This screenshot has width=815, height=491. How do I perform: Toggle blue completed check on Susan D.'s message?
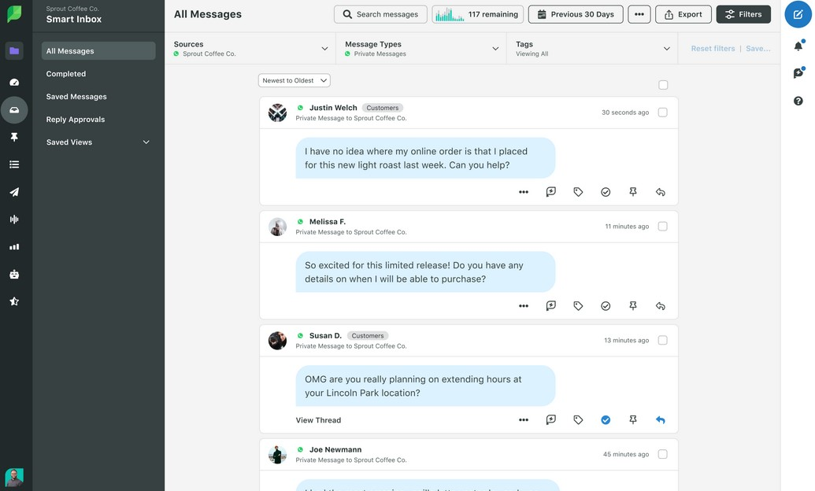606,420
